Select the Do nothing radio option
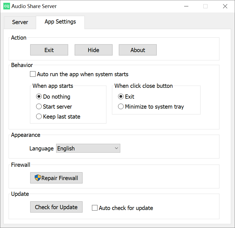 point(39,97)
